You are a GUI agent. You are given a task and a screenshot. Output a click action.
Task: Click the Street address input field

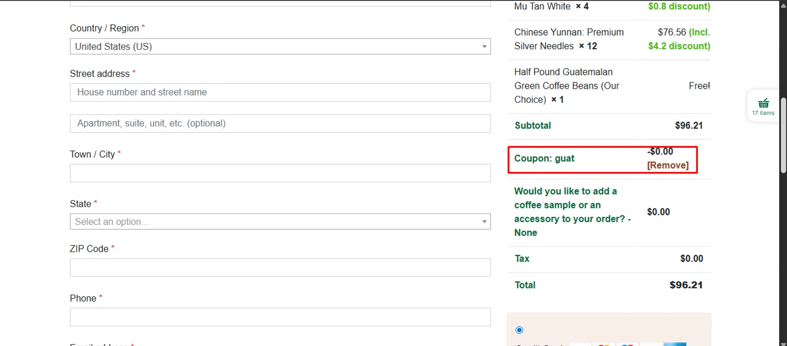(x=280, y=92)
